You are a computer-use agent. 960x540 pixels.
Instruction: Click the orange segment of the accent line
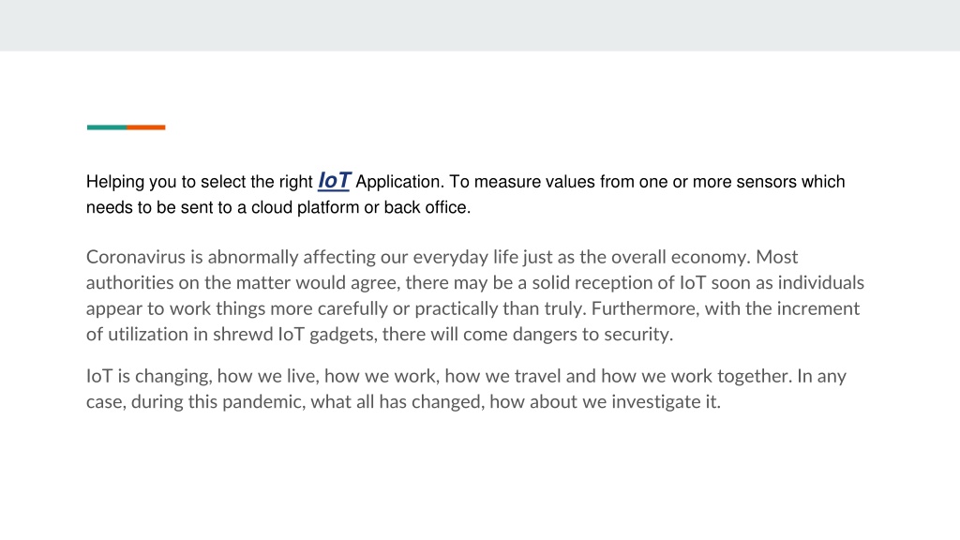(x=145, y=127)
